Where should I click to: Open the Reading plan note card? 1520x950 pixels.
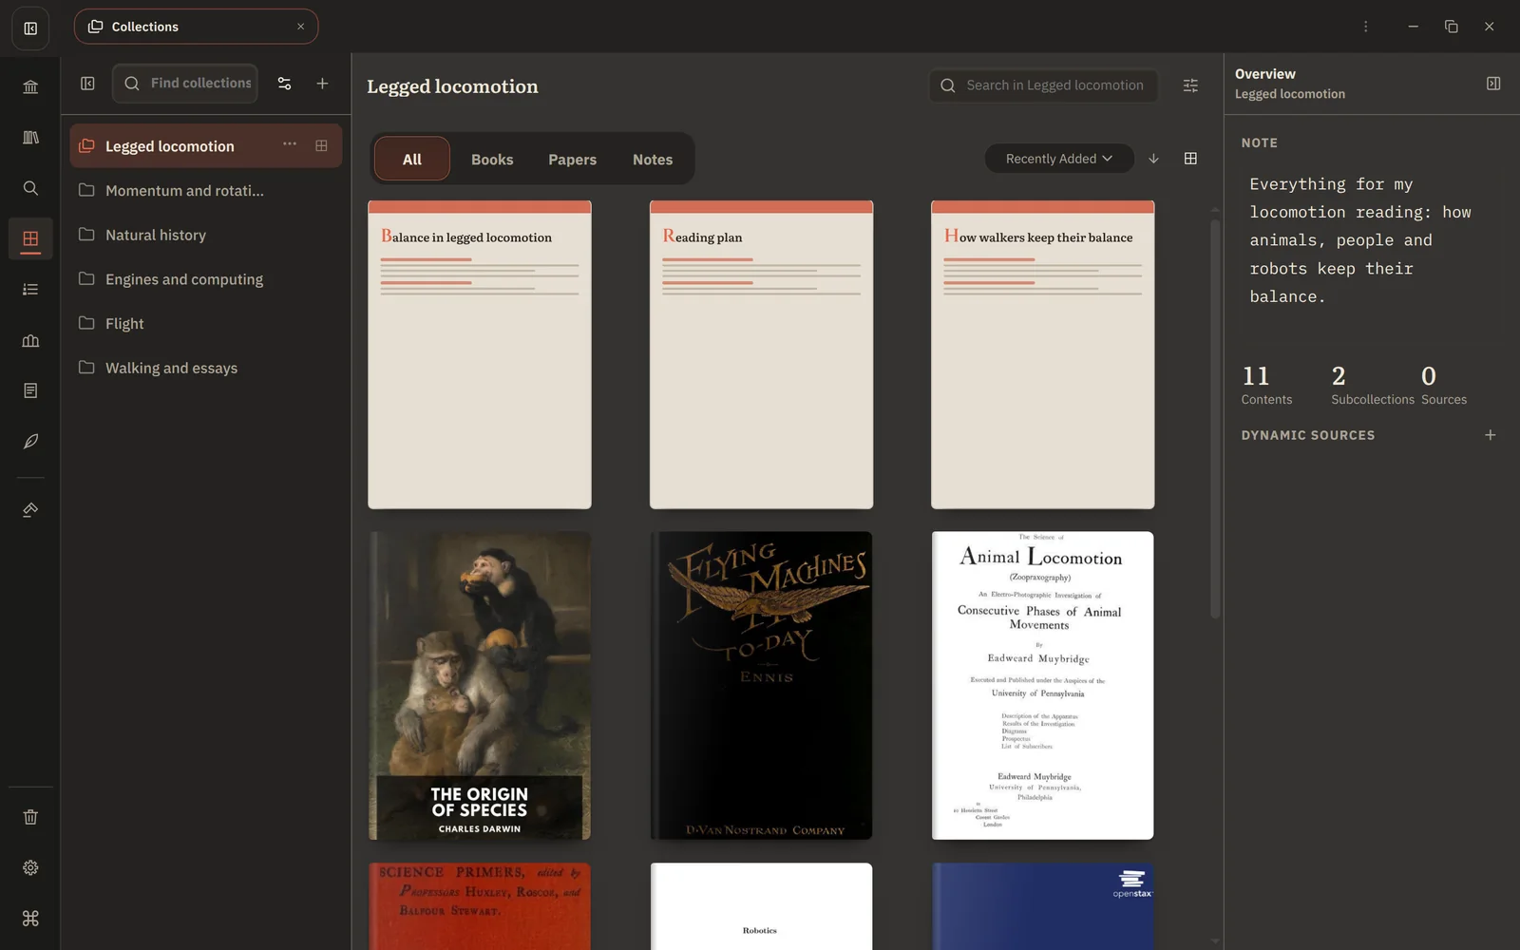tap(761, 354)
